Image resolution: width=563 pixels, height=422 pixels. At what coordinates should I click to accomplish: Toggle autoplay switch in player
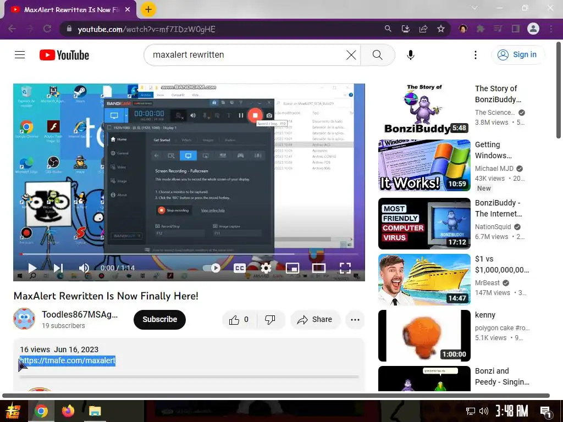click(x=212, y=268)
